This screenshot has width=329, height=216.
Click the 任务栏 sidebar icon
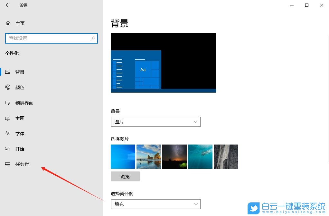8,164
